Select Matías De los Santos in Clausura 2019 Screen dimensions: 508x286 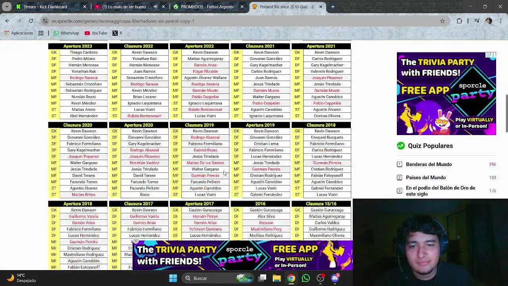[205, 163]
